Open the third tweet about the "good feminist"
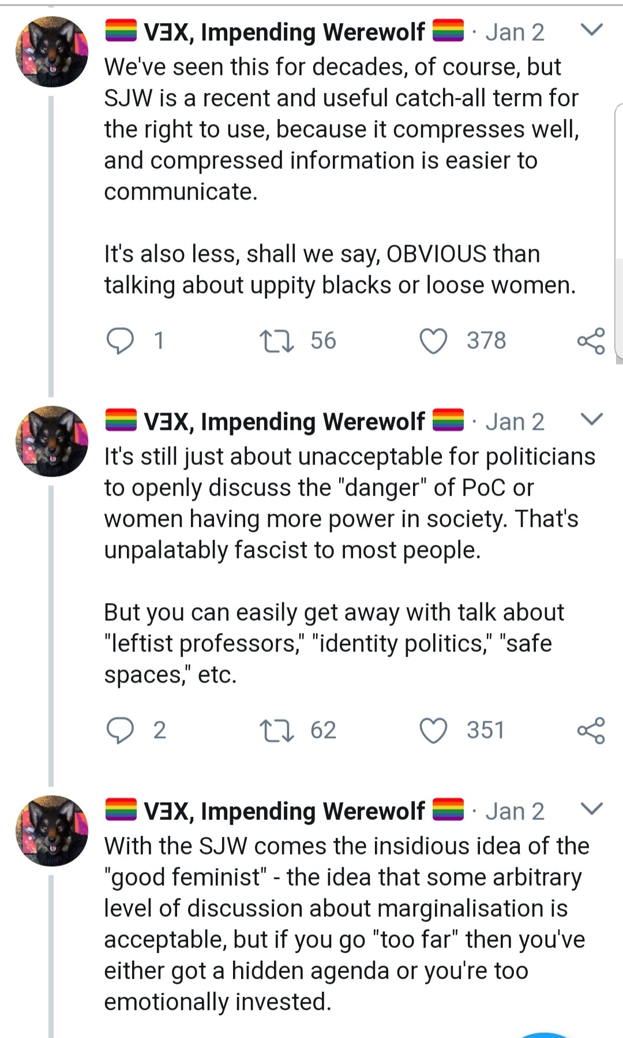The width and height of the screenshot is (623, 1038). click(x=346, y=923)
